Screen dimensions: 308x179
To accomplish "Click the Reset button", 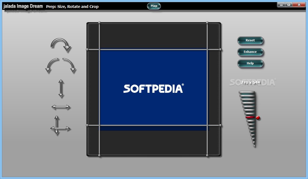I will tap(250, 40).
